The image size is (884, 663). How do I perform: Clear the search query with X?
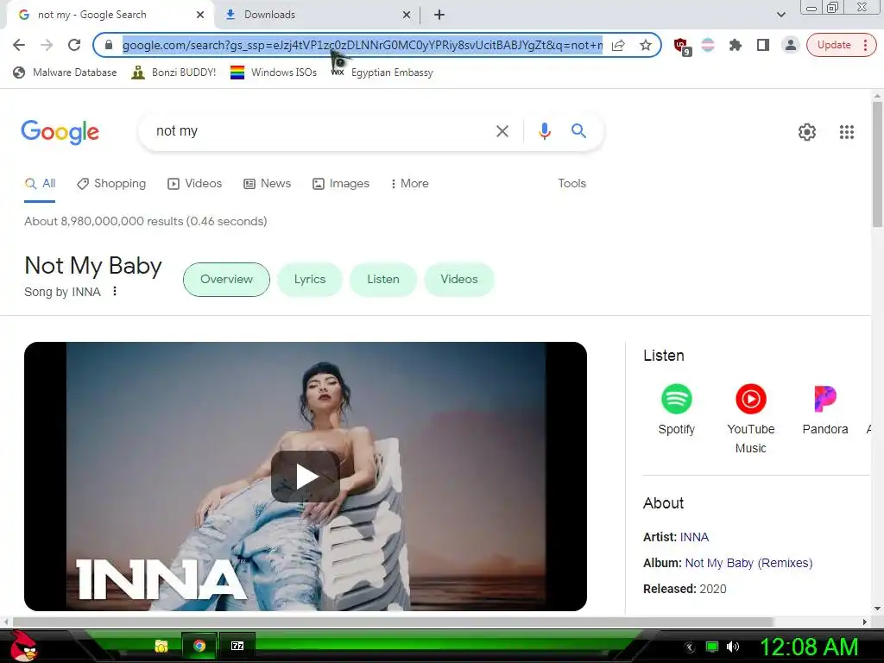tap(502, 131)
